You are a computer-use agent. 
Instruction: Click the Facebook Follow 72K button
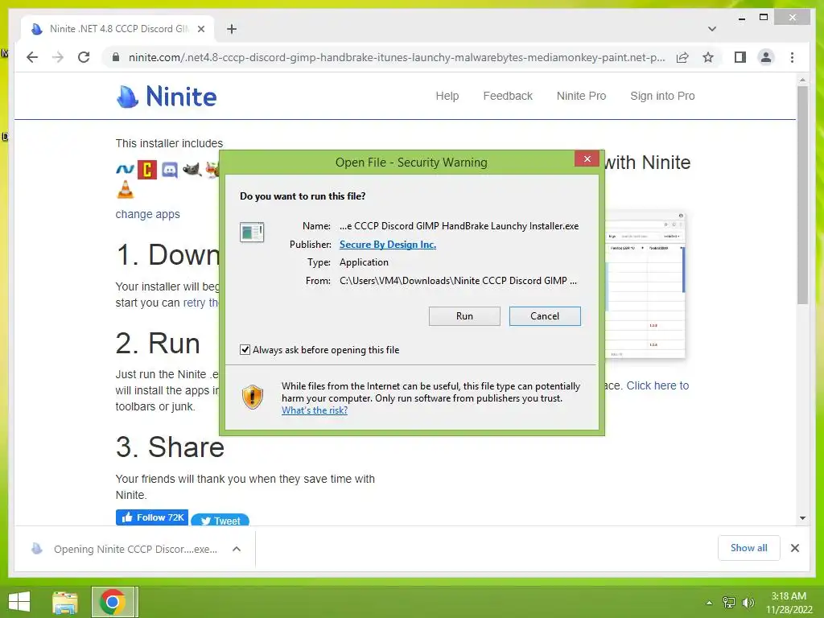tap(152, 517)
